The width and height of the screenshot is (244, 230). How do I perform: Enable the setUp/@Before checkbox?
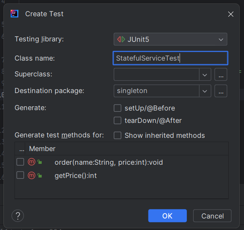117,108
